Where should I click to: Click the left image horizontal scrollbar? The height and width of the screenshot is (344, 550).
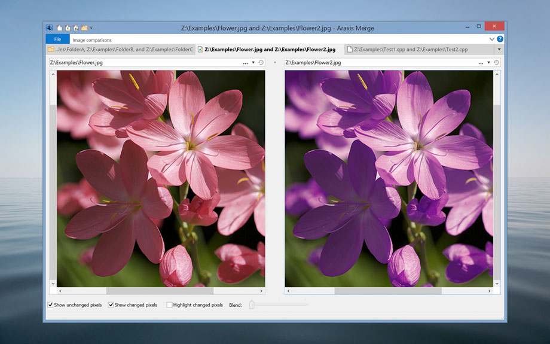pos(160,291)
